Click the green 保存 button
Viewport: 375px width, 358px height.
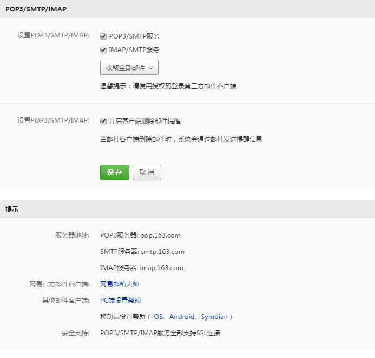pyautogui.click(x=115, y=172)
